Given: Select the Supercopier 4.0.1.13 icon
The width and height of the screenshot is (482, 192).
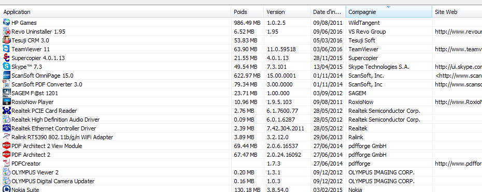Looking at the screenshot, I should (6, 57).
